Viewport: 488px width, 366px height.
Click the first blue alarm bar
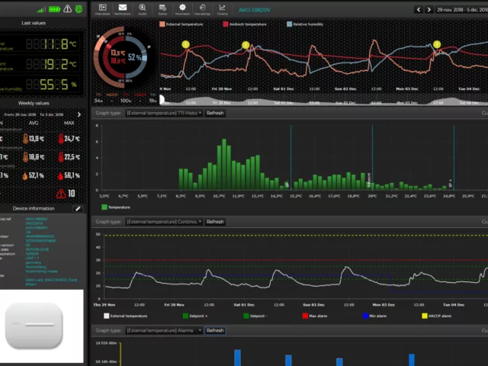pos(237,358)
